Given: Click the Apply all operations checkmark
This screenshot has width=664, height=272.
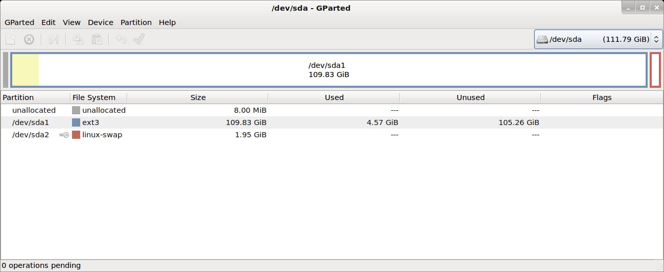Looking at the screenshot, I should (x=139, y=39).
